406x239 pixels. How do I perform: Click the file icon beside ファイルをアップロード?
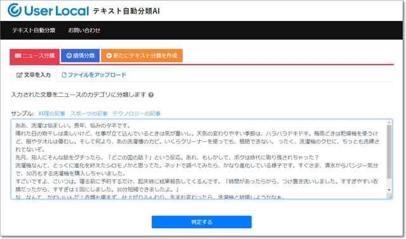64,75
